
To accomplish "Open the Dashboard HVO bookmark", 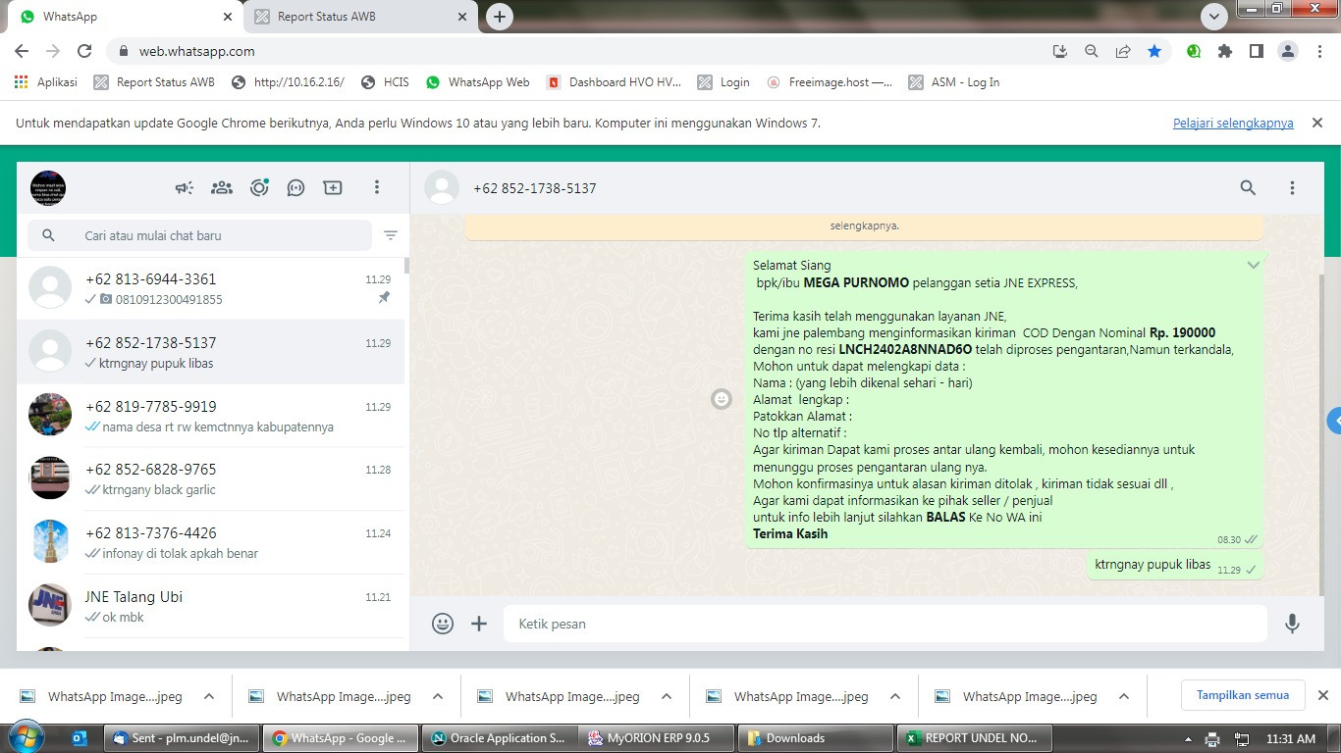I will tap(614, 82).
